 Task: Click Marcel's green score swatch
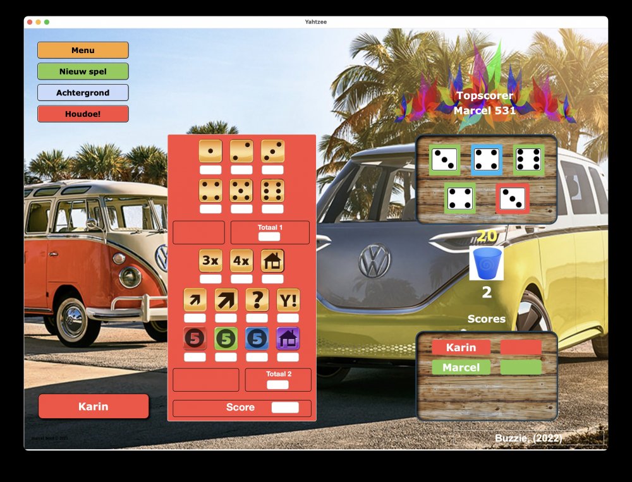[x=521, y=367]
